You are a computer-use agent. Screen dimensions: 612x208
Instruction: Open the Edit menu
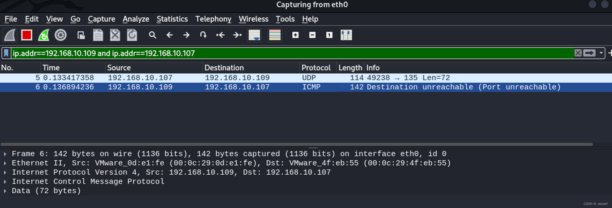tap(32, 19)
